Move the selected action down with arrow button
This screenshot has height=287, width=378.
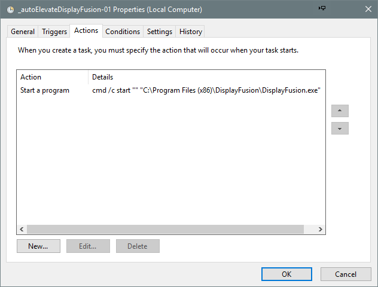pos(340,129)
